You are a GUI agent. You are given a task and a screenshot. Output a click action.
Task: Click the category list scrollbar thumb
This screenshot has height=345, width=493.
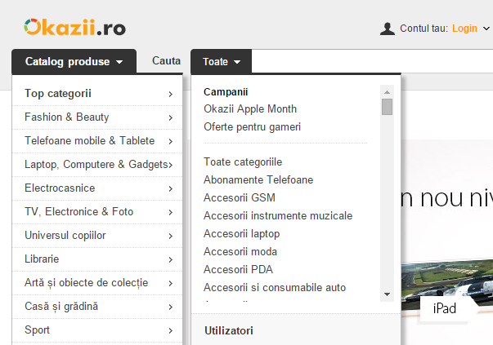pos(387,107)
